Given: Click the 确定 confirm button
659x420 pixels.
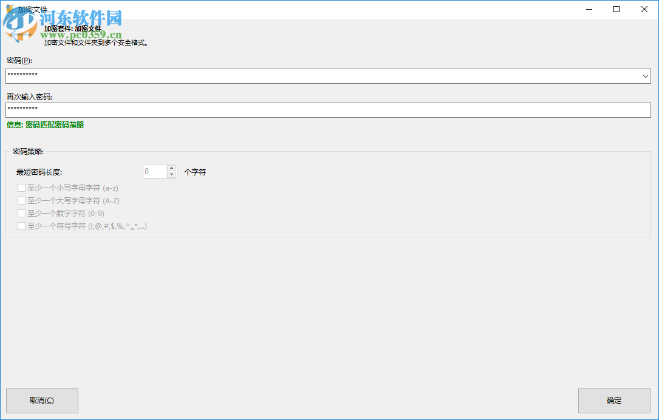Looking at the screenshot, I should click(613, 401).
